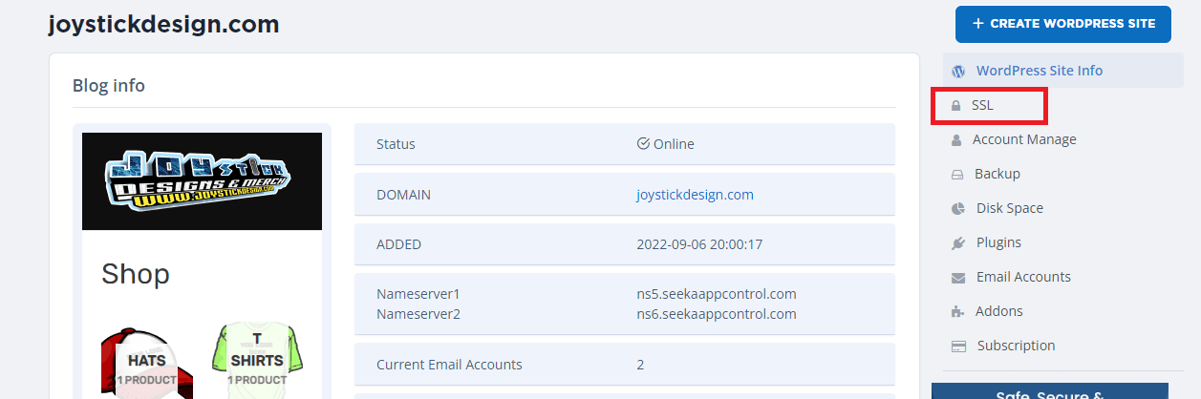The width and height of the screenshot is (1201, 399).
Task: Click the DOMAIN row label
Action: point(403,195)
